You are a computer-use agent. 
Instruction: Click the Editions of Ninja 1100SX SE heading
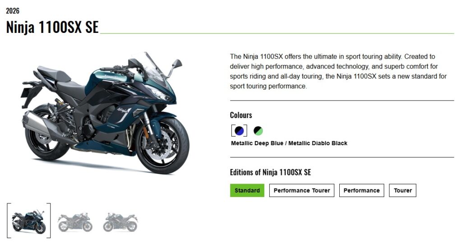pyautogui.click(x=271, y=172)
